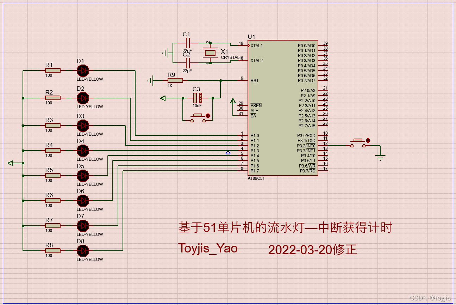Select resistor R3 symbol
The image size is (456, 305).
(x=53, y=125)
